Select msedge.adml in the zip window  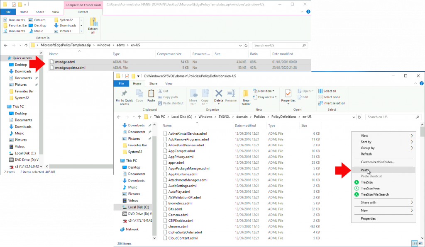point(65,62)
